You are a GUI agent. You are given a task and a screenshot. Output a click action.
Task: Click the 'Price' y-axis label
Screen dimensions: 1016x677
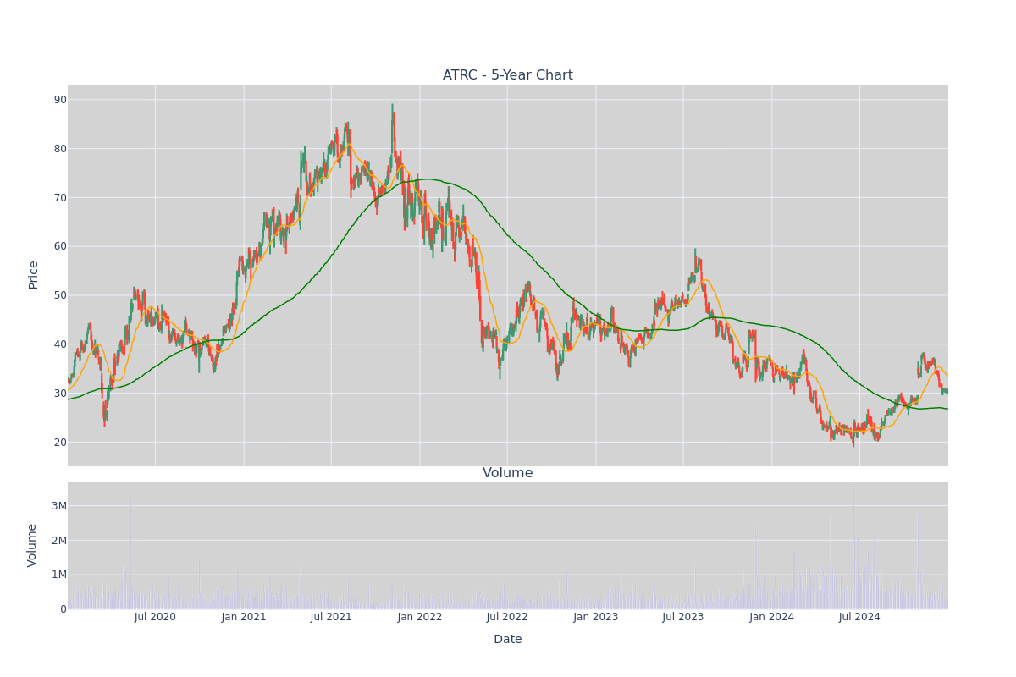34,275
